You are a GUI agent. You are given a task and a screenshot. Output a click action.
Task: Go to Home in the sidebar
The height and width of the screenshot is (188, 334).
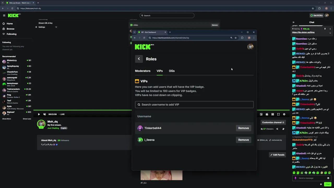point(10,23)
